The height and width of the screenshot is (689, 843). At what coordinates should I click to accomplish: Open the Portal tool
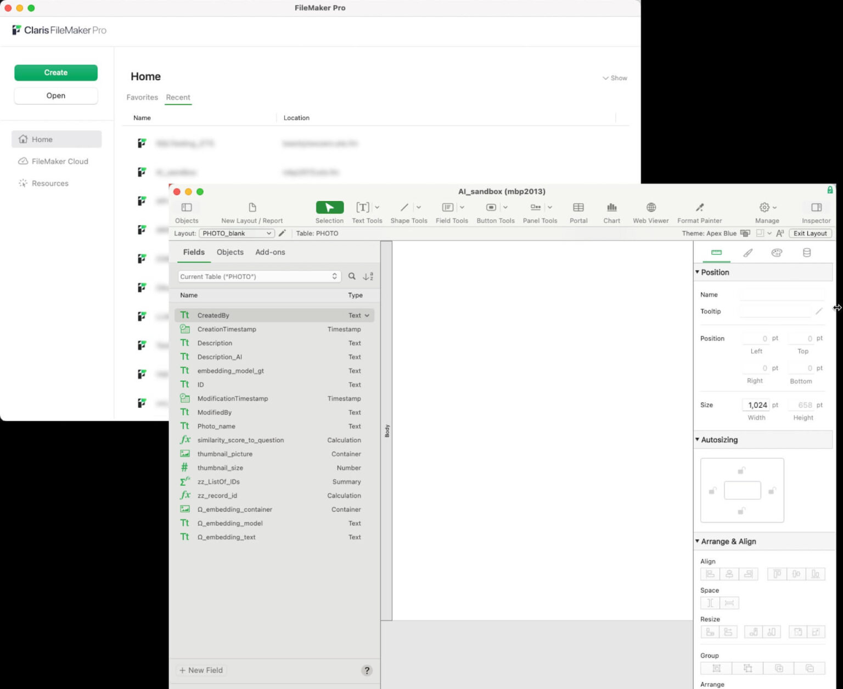(578, 208)
